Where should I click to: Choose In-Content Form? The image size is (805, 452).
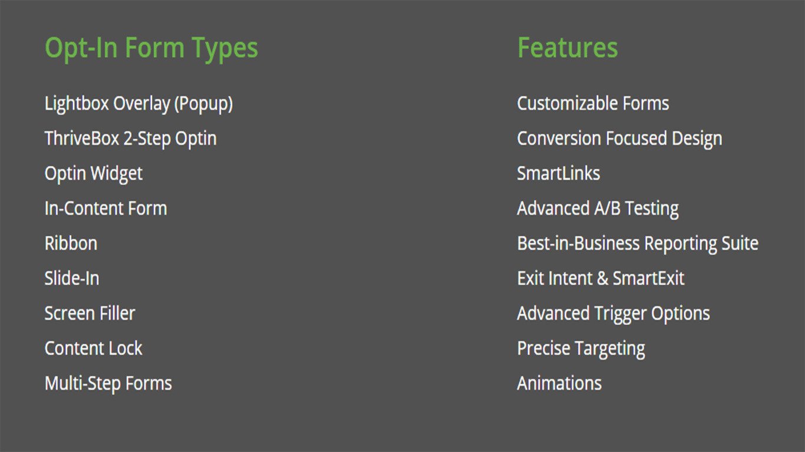click(106, 208)
